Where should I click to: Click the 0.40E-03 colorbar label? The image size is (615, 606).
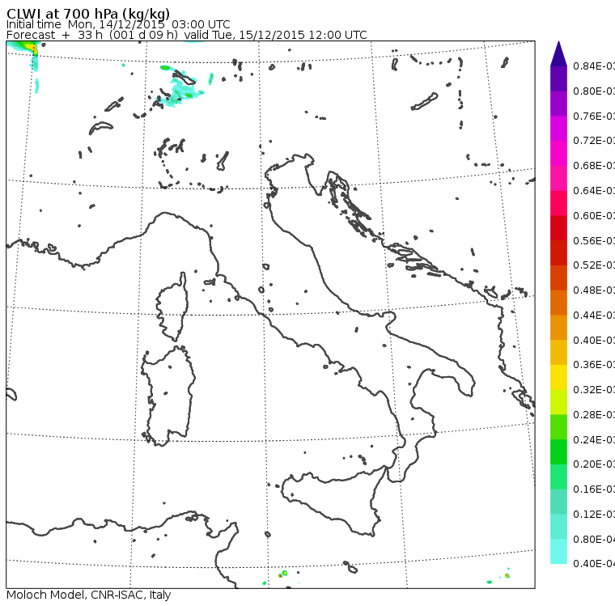pos(594,340)
